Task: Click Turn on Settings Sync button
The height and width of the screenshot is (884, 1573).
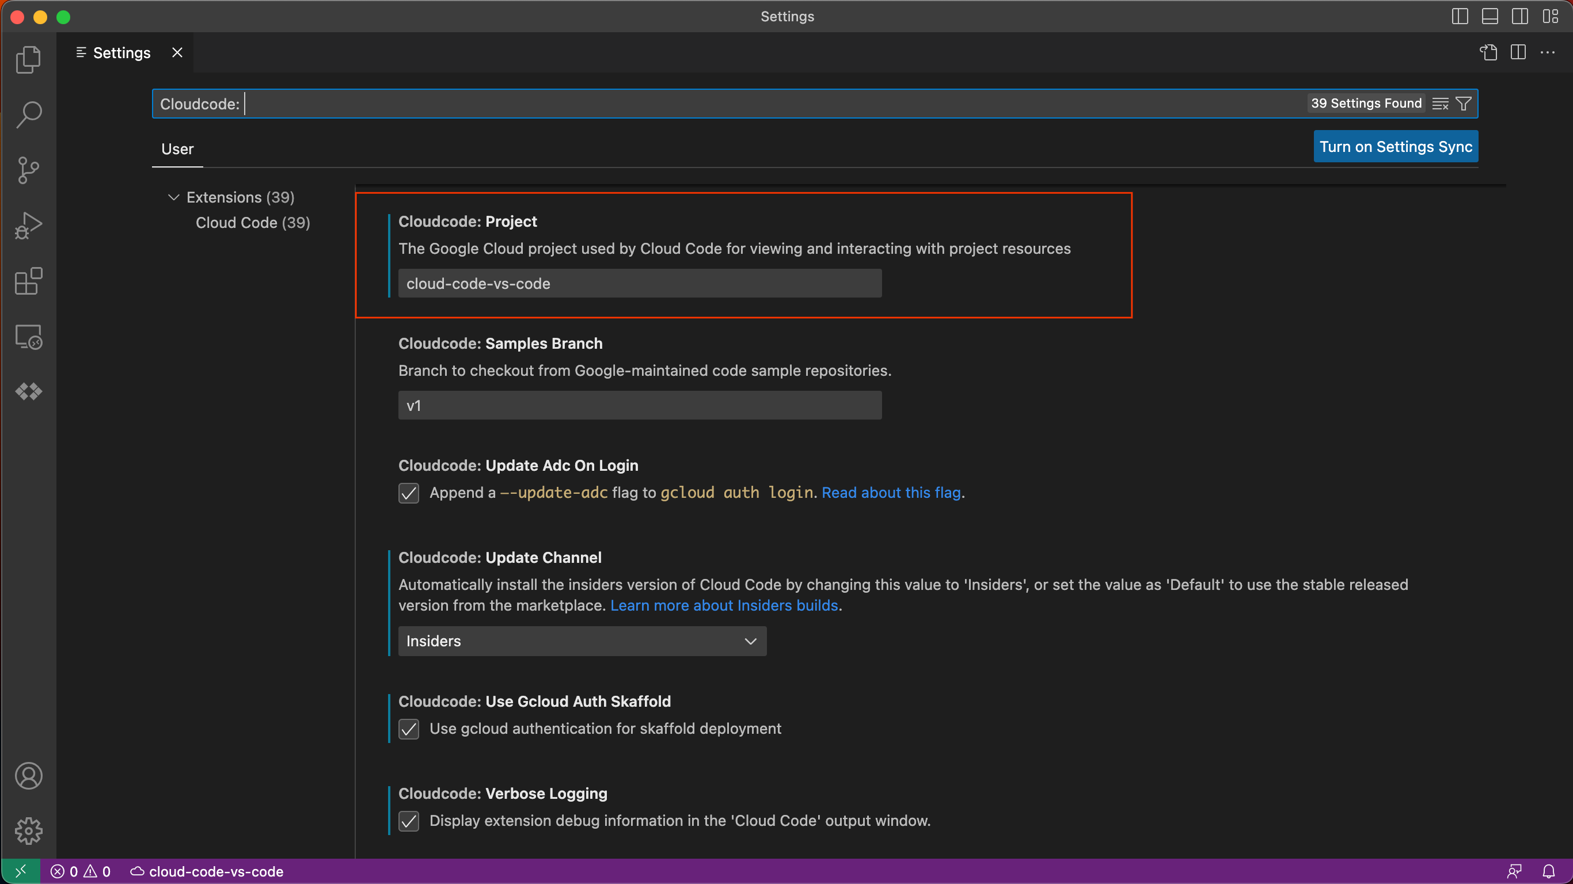Action: tap(1396, 147)
